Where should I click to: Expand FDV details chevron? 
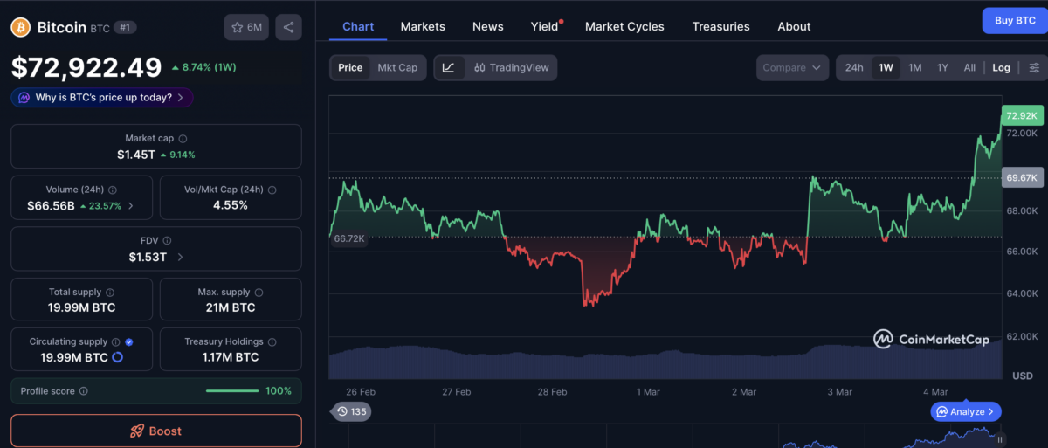[x=180, y=257]
